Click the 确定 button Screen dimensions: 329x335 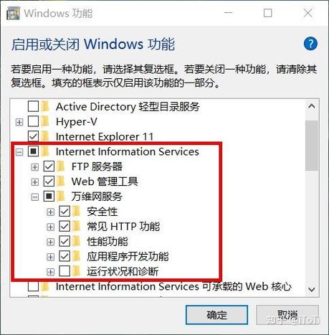tap(216, 315)
